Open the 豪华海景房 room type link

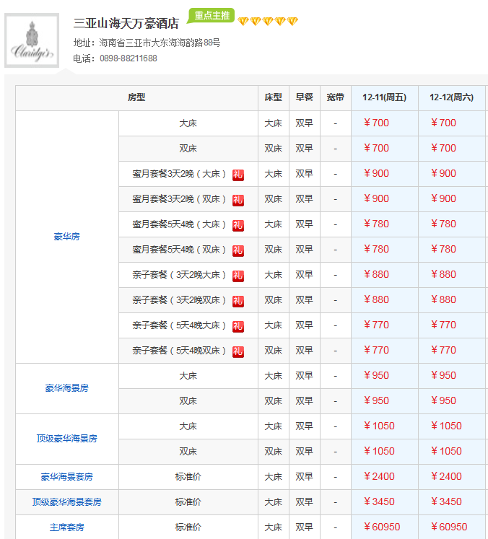pyautogui.click(x=66, y=388)
